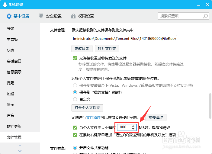This screenshot has width=212, height=154.
Task: Increase the folder size limit with up arrow
Action: point(133,126)
